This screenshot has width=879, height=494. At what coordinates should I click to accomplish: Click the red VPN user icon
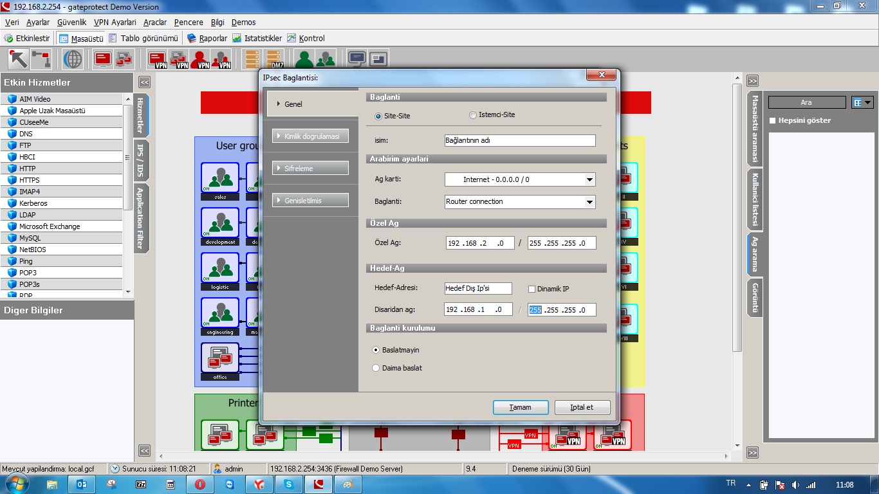[201, 59]
